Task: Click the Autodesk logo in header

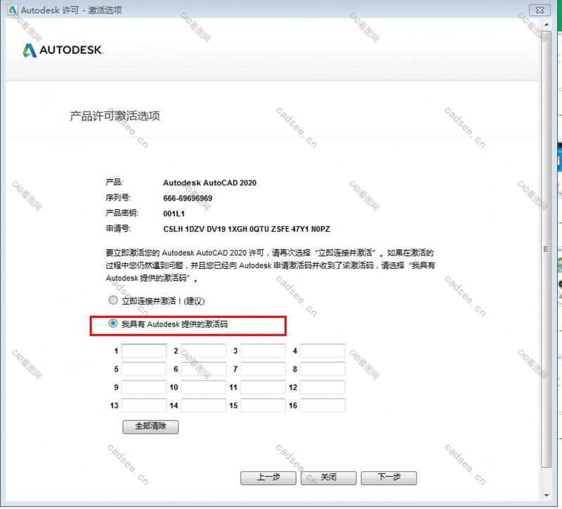Action: [63, 50]
